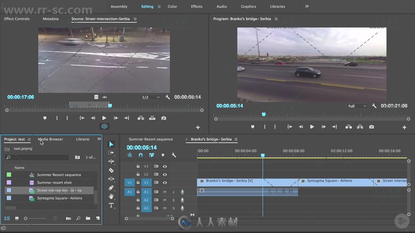
Task: Click Source monitor playhead marker
Action: point(110,105)
